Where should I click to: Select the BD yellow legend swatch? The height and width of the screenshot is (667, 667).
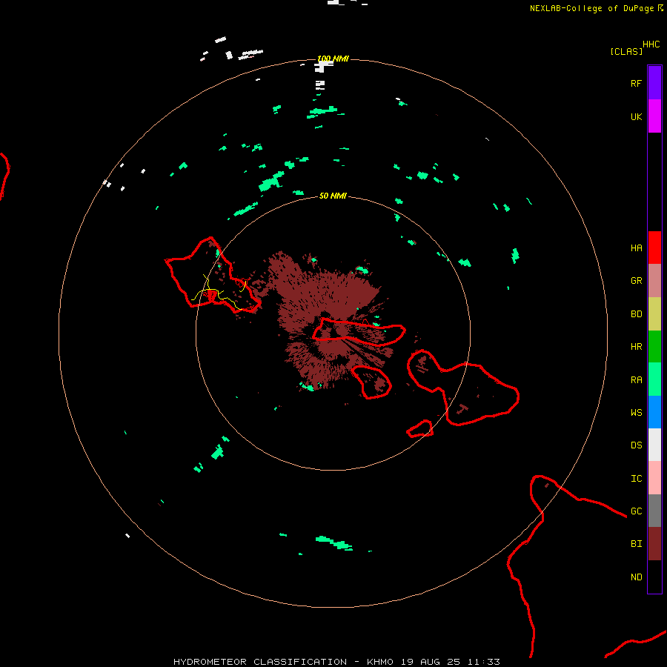[654, 314]
